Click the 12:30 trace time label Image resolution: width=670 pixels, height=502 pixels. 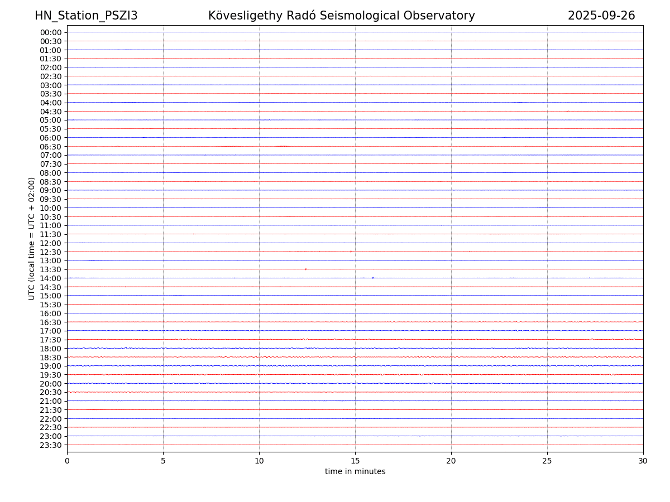pyautogui.click(x=51, y=252)
